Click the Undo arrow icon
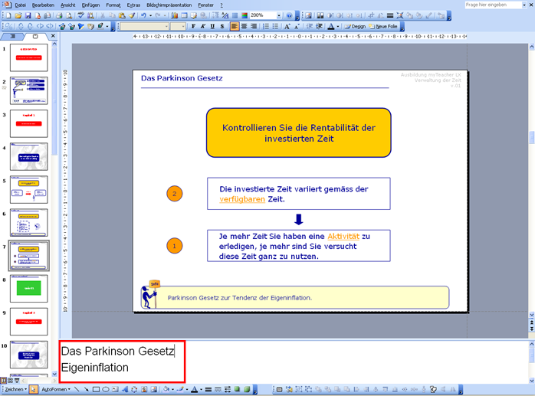The image size is (535, 396). [x=143, y=15]
